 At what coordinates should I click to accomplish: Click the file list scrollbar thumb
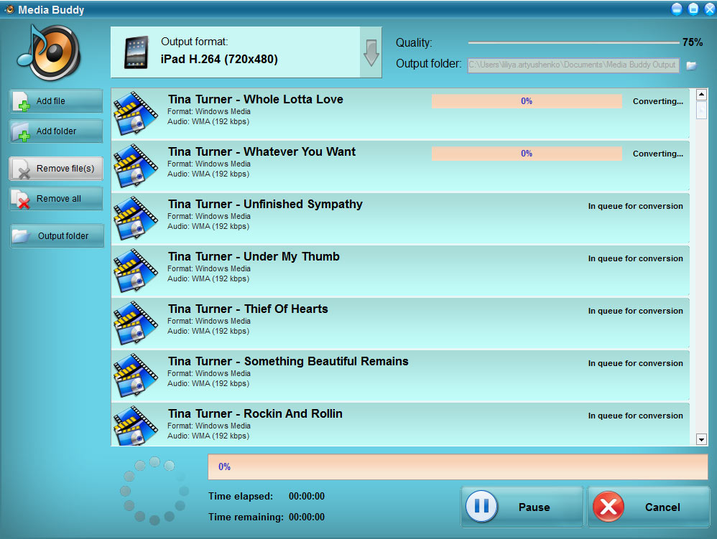701,110
